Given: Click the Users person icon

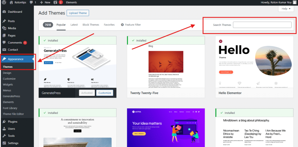Looking at the screenshot, I should click(x=4, y=129).
